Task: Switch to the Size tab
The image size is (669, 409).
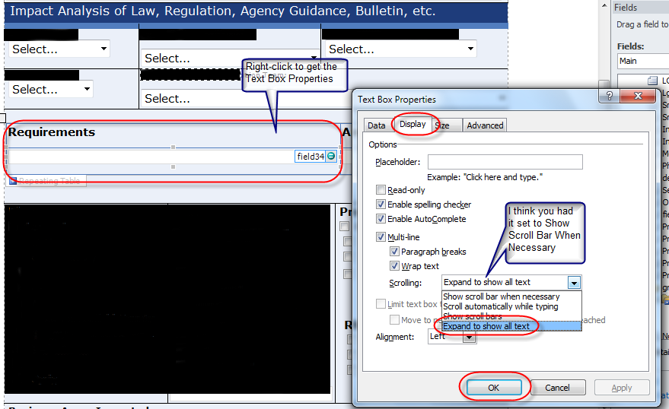Action: click(442, 125)
